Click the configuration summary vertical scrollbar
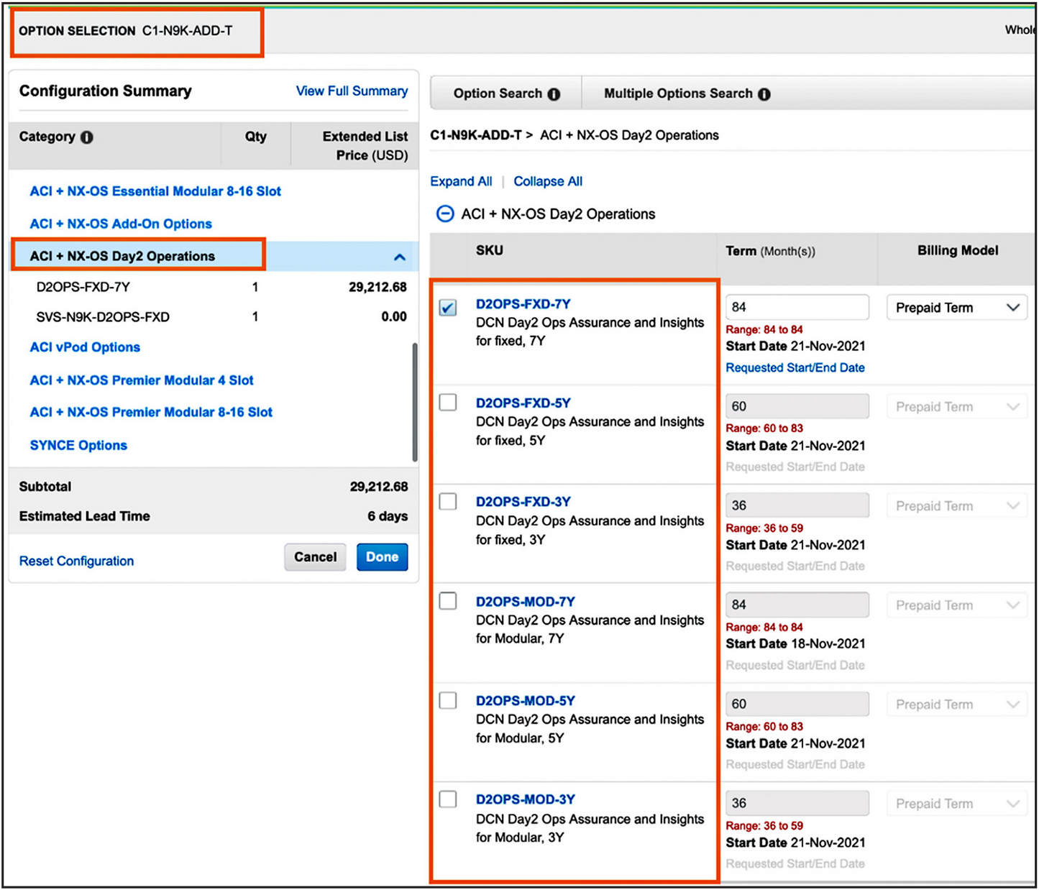This screenshot has width=1039, height=890. pos(414,403)
